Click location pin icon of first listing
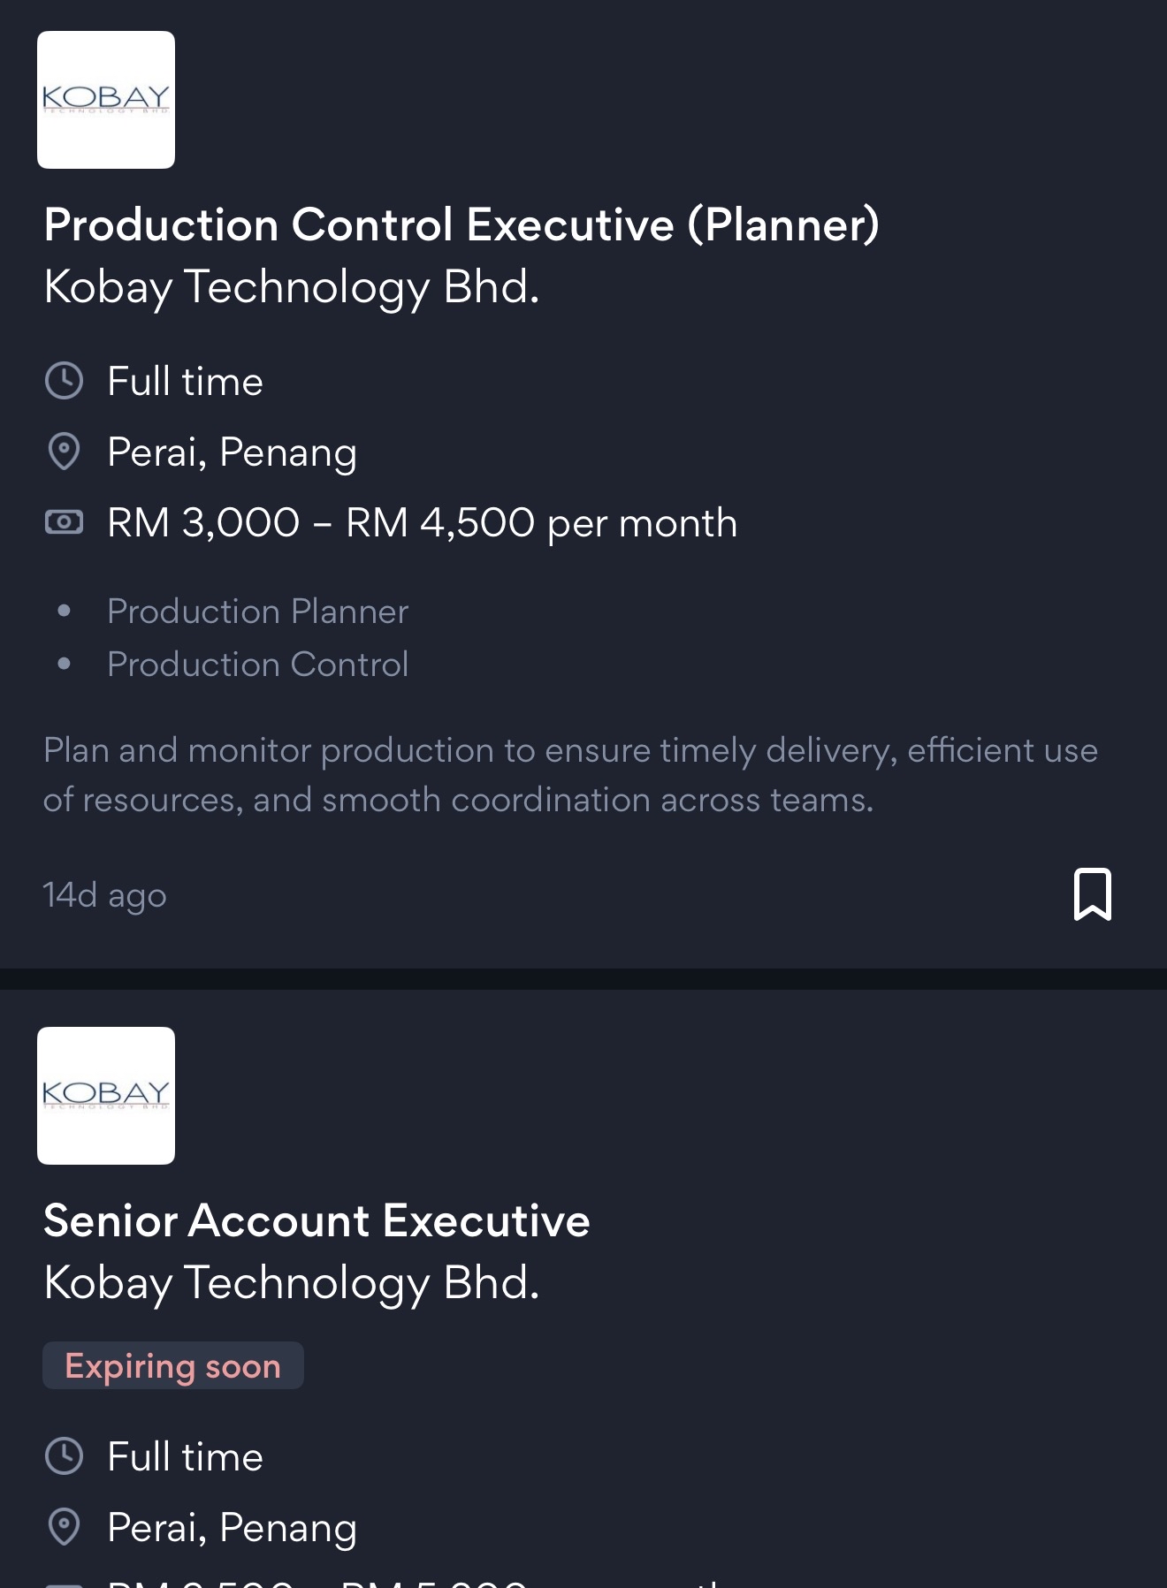The width and height of the screenshot is (1167, 1588). 64,452
